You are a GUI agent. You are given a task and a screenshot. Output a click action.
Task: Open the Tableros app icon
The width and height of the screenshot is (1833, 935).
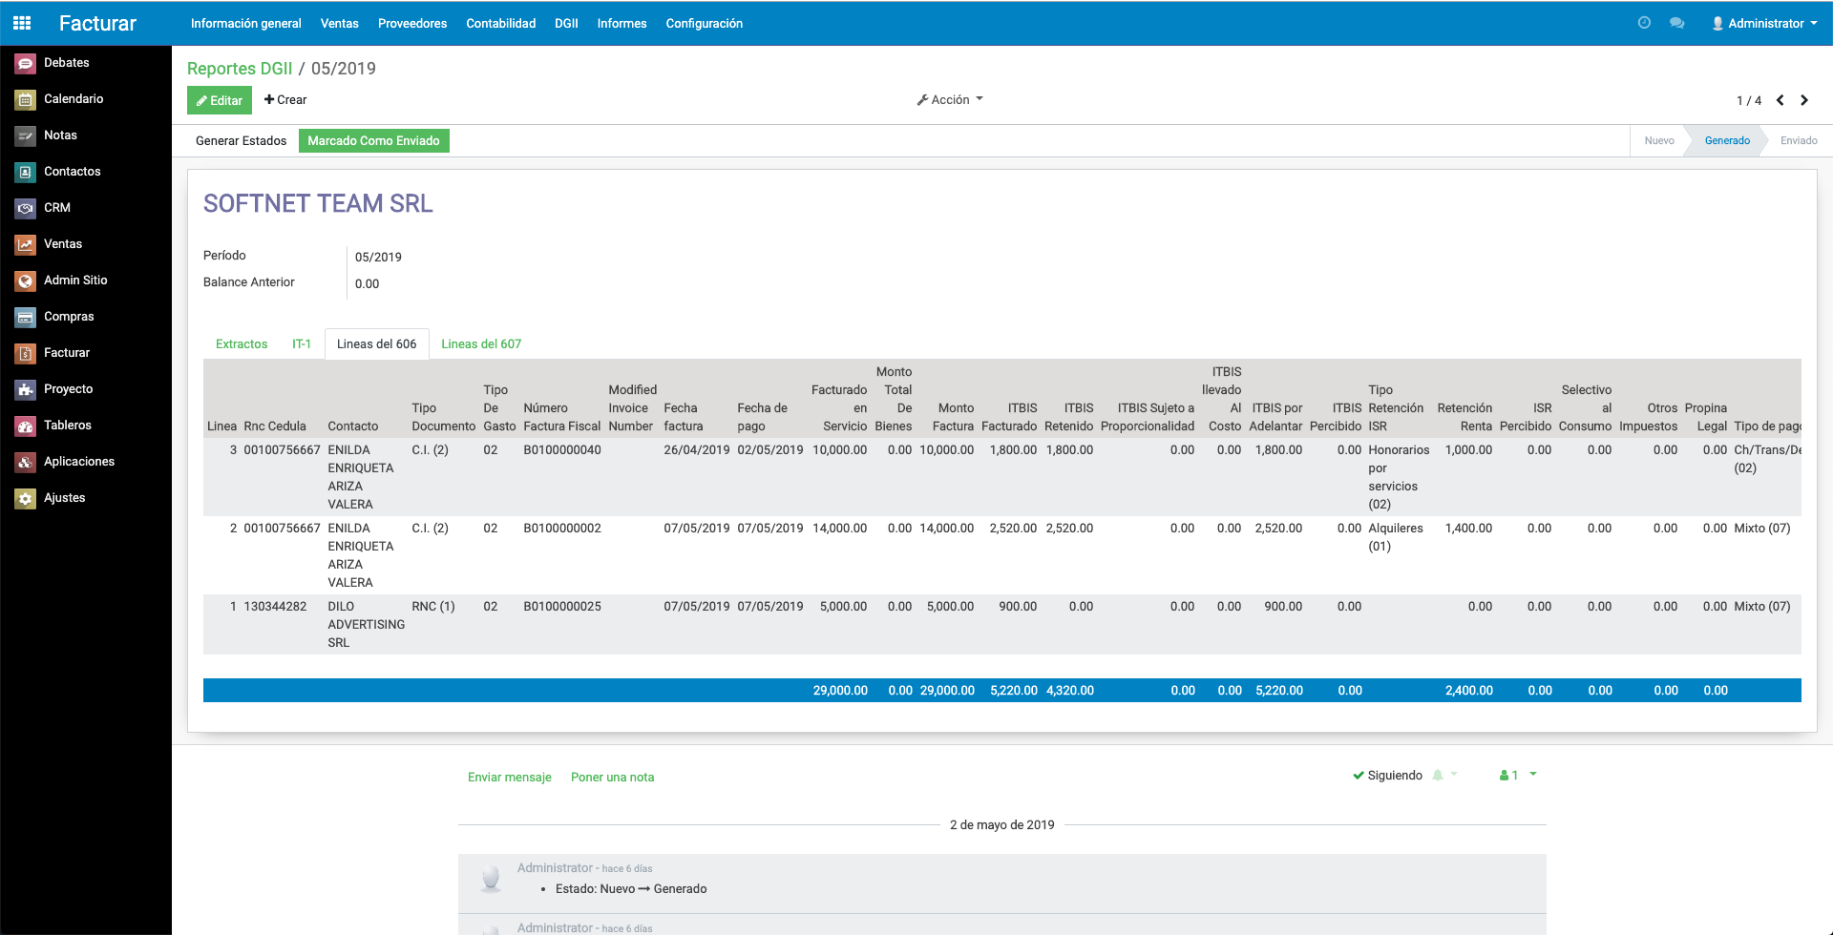tap(26, 426)
